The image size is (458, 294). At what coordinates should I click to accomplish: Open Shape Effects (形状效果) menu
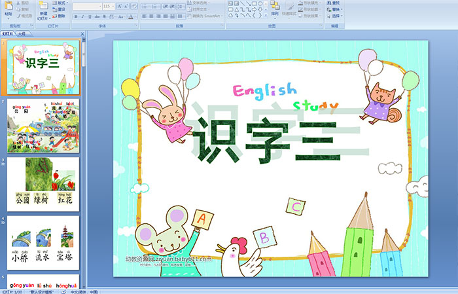310,16
